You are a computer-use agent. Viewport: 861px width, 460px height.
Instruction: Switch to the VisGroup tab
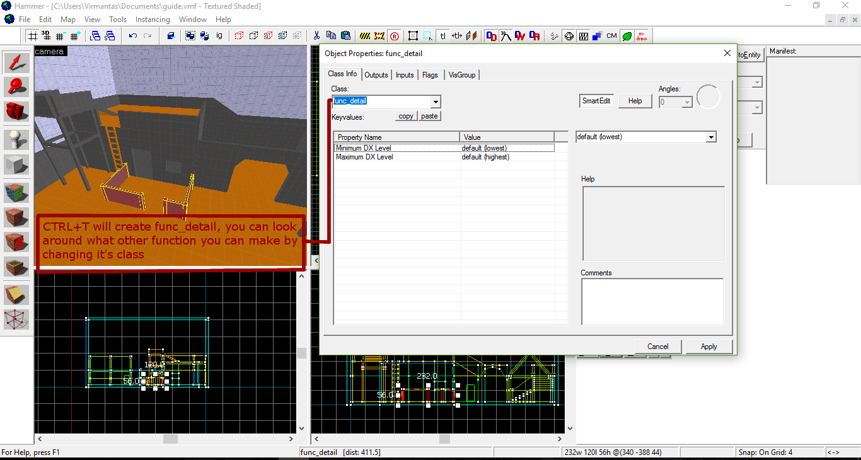click(x=462, y=75)
